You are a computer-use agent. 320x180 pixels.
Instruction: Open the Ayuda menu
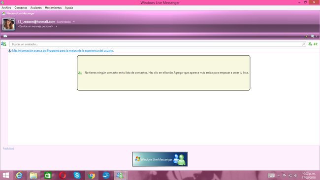point(69,7)
